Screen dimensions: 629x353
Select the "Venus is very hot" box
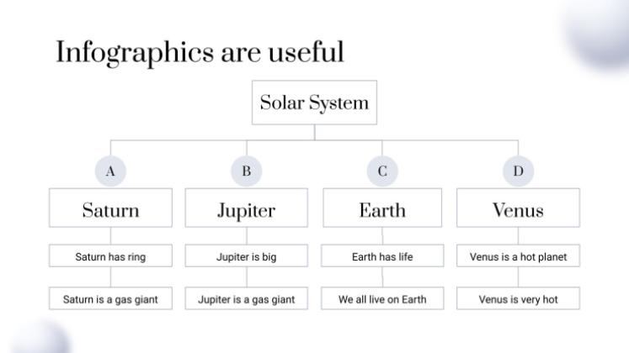(x=519, y=299)
